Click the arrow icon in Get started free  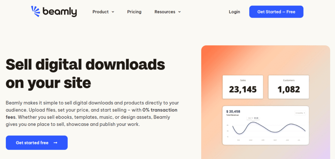[x=55, y=143]
